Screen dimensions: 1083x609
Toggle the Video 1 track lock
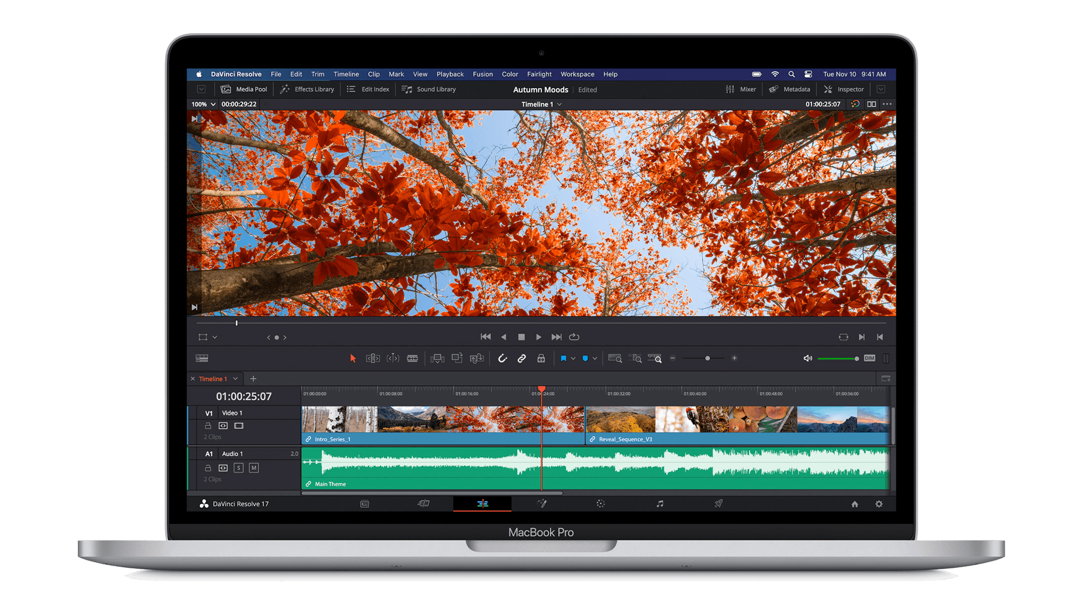(x=208, y=426)
